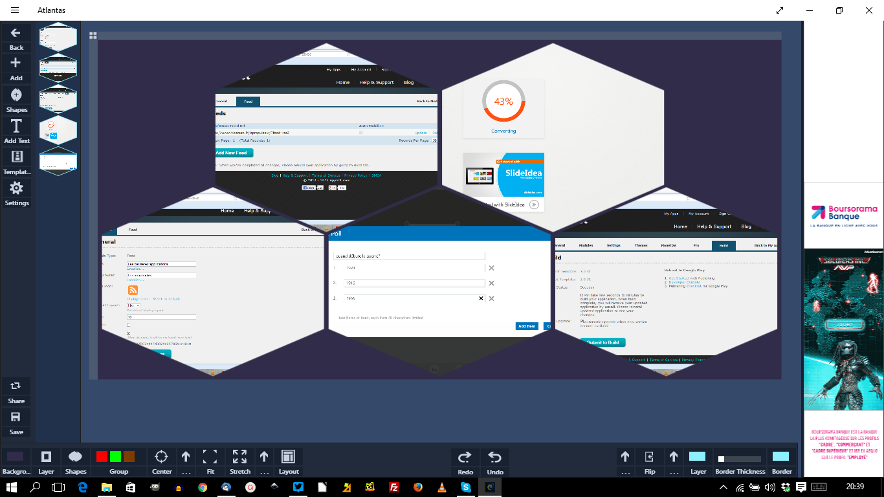Click the Border Thickness slider

(x=740, y=459)
